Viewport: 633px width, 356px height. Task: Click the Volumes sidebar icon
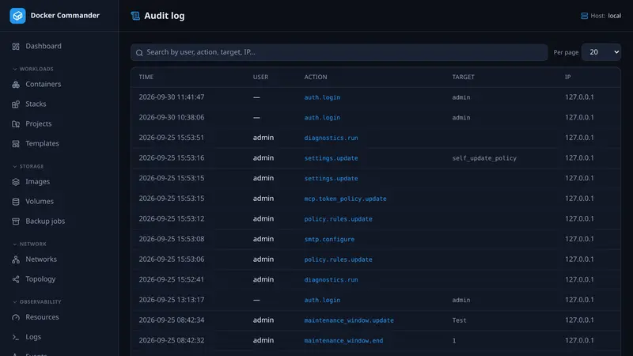pos(16,202)
